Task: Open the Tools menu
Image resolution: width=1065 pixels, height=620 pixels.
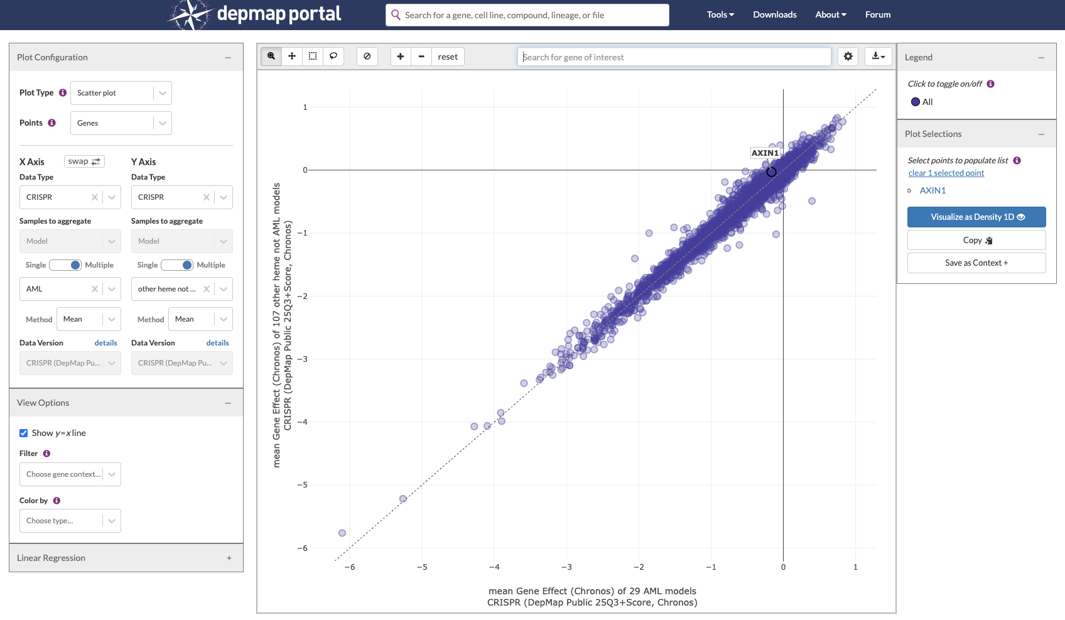Action: coord(720,14)
